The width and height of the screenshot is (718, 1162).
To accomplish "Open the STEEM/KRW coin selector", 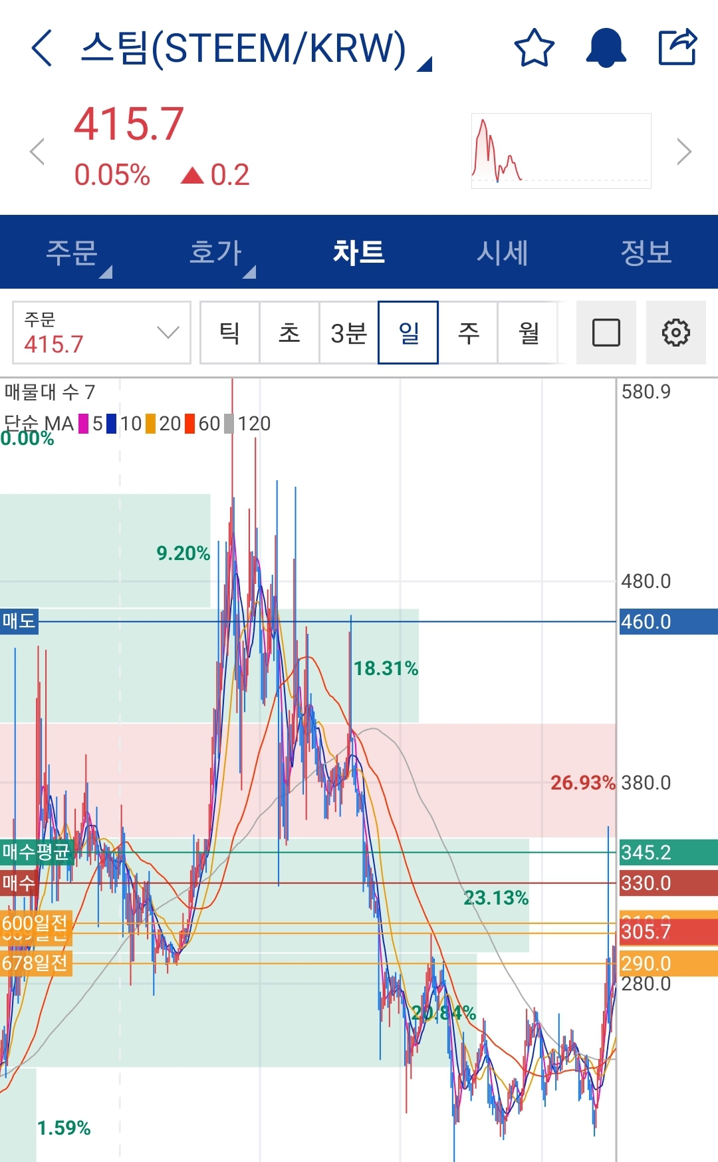I will click(x=256, y=49).
